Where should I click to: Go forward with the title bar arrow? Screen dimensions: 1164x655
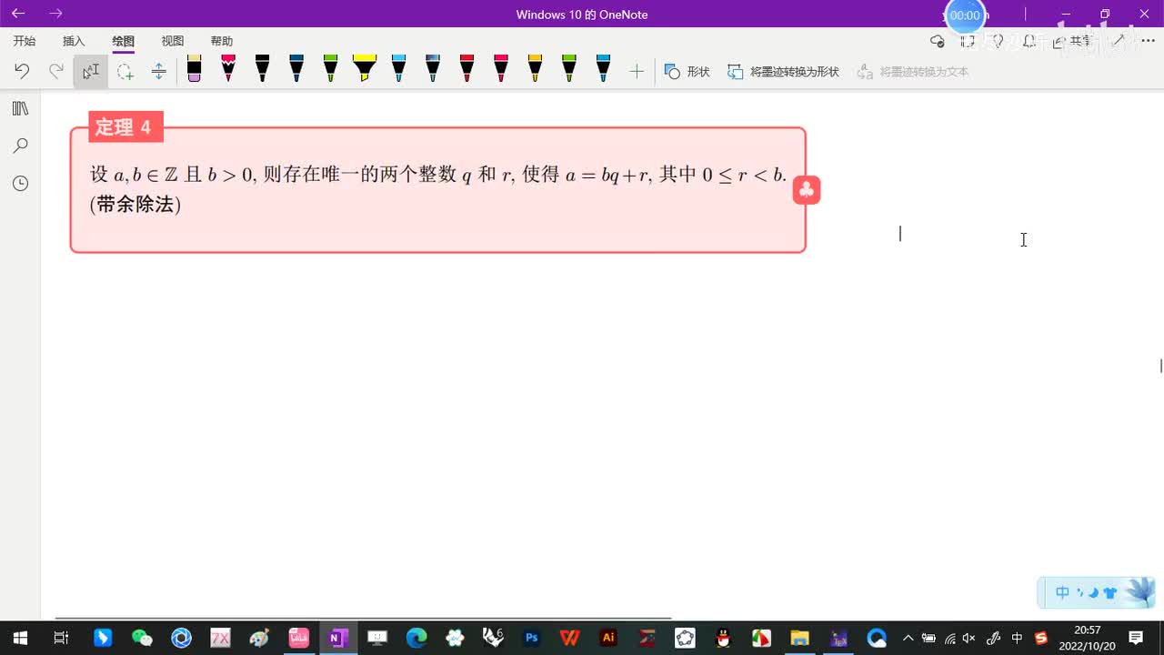point(56,14)
